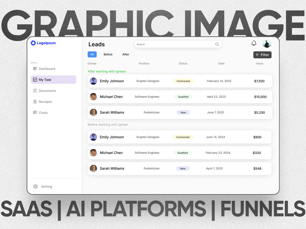Sort by Owner column header

pyautogui.click(x=92, y=64)
